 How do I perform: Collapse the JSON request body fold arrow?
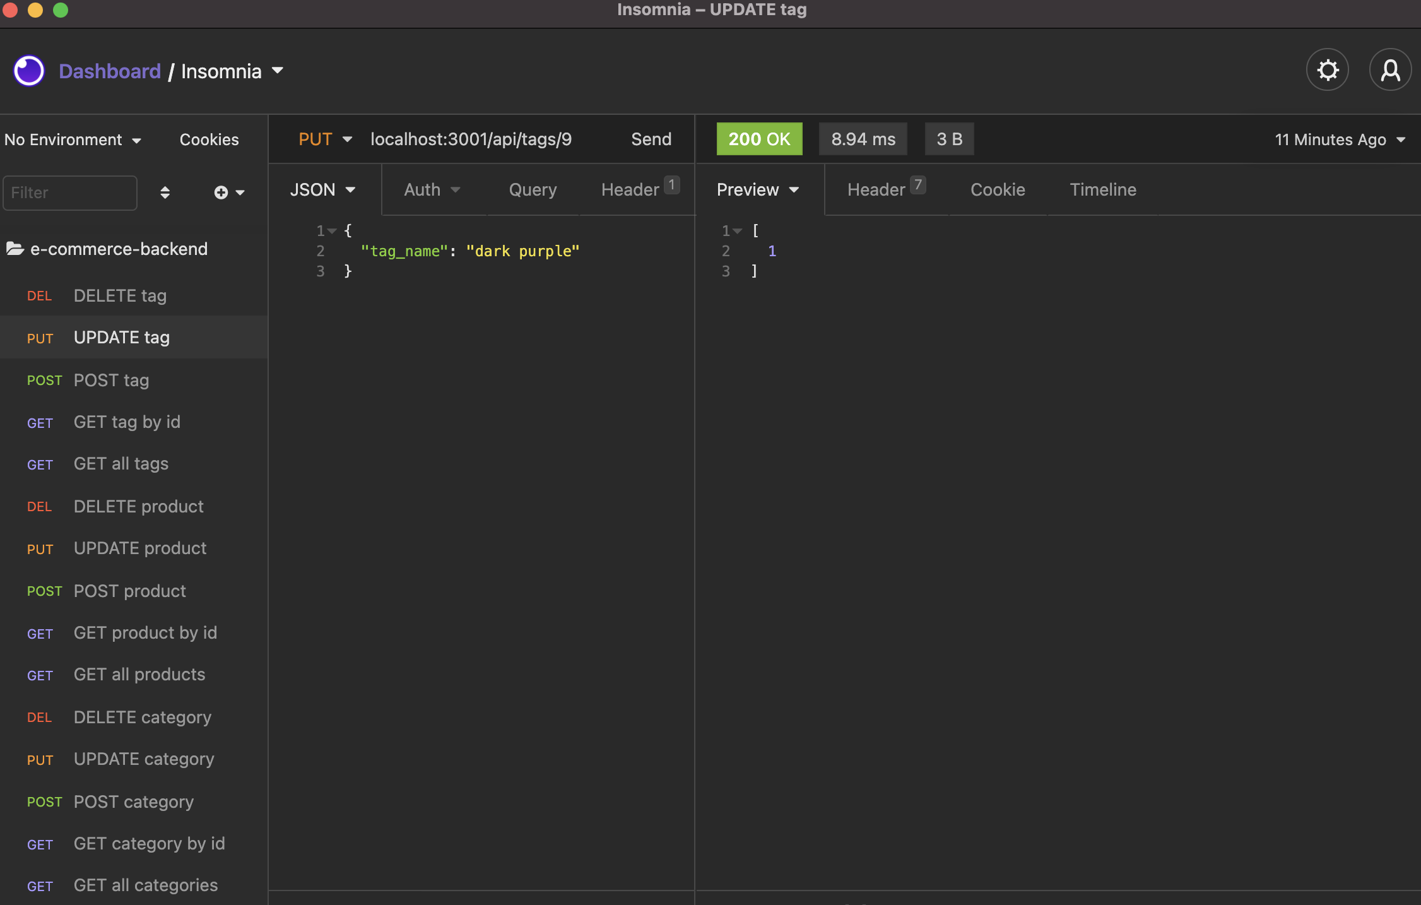click(x=333, y=230)
